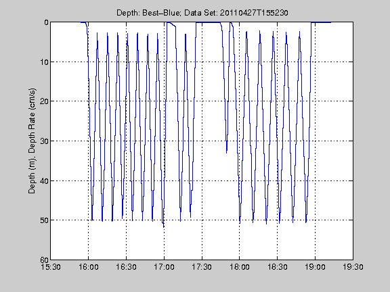Click the 16:00 x-axis tick label

88,267
